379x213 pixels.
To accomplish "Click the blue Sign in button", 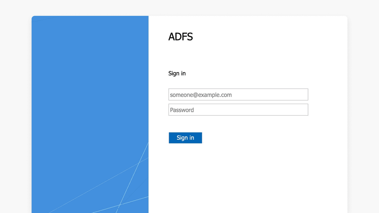I will 185,138.
